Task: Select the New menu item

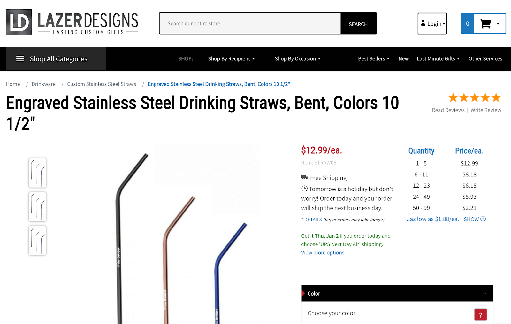Action: 403,58
